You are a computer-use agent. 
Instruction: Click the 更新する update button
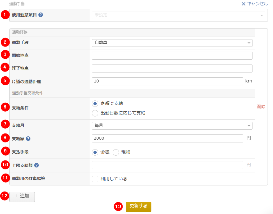tap(138, 206)
